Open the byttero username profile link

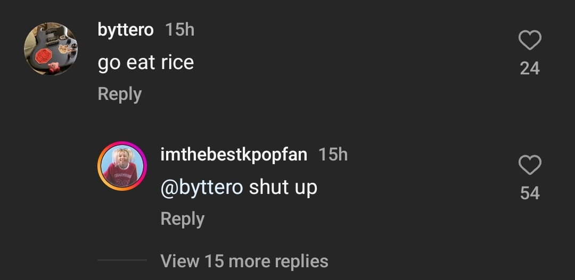(x=126, y=30)
